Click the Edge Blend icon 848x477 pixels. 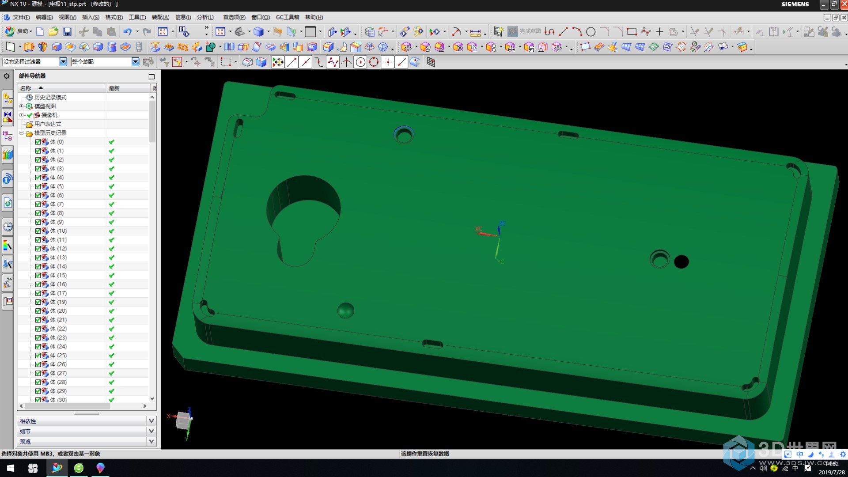[x=328, y=47]
